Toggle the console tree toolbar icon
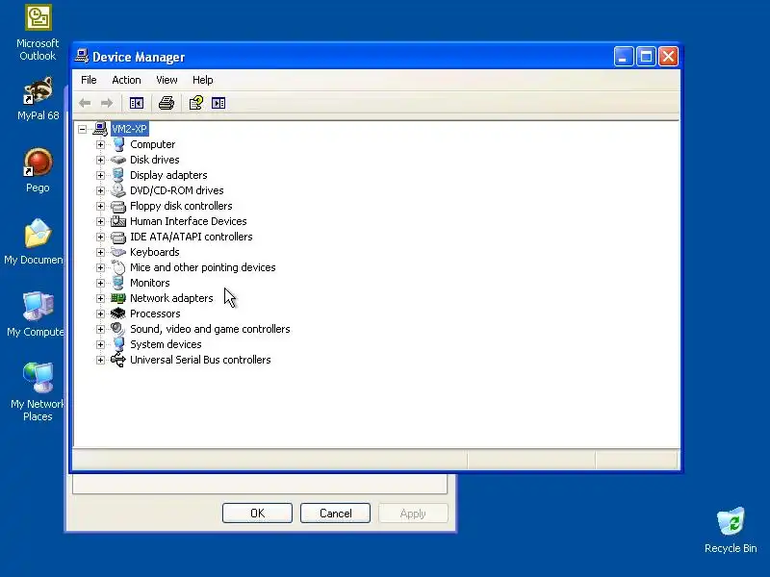 (137, 103)
